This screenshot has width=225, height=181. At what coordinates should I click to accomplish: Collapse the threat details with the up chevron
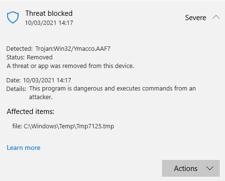coord(216,17)
